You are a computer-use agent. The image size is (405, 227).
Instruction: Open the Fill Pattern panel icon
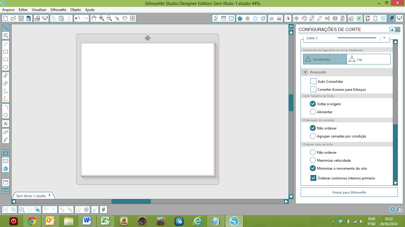click(231, 18)
